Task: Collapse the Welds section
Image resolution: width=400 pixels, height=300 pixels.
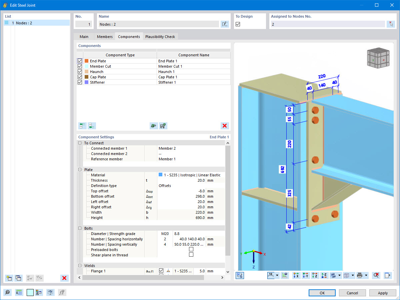Action: 80,266
